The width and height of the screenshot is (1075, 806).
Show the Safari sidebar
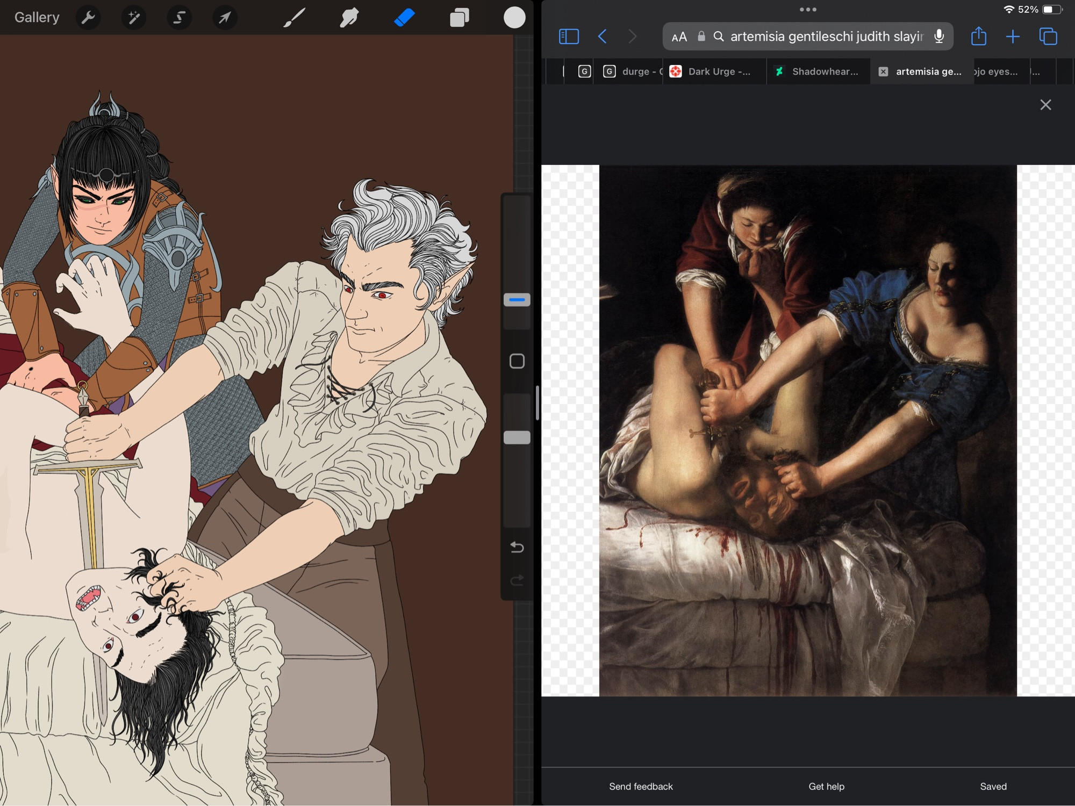click(x=569, y=37)
